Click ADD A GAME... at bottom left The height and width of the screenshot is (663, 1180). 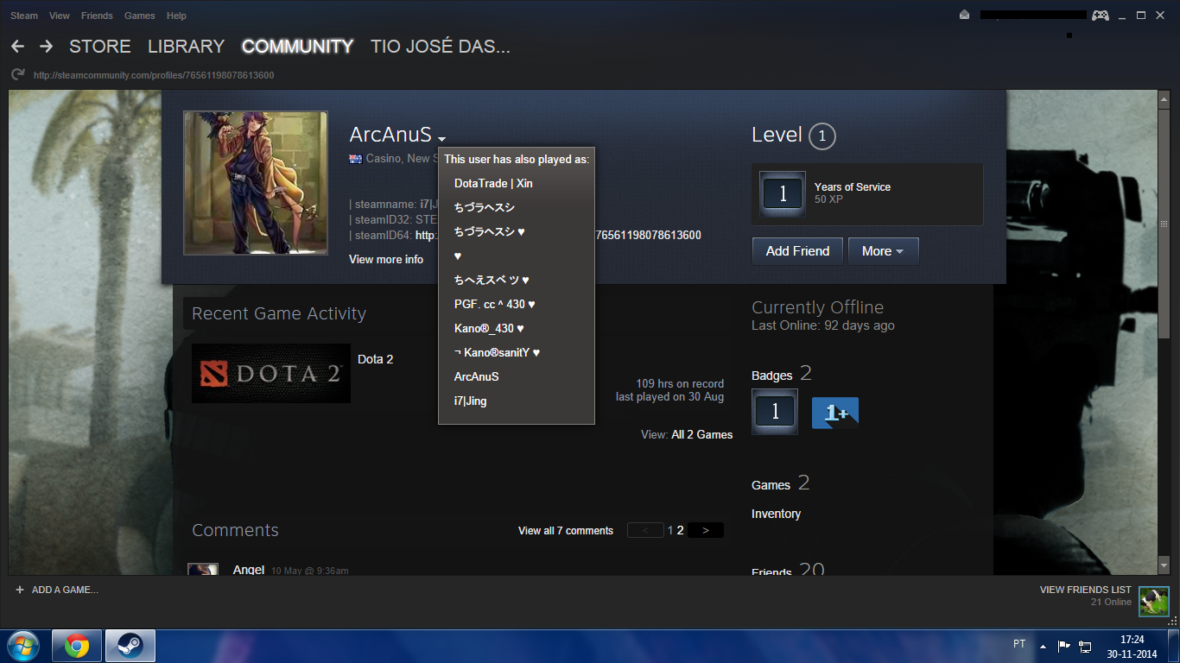(x=65, y=590)
